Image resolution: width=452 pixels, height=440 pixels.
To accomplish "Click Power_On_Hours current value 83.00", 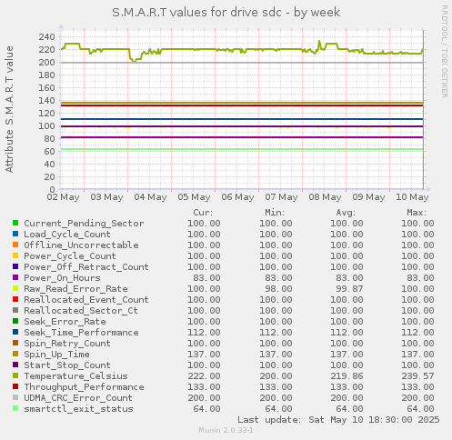I will [206, 278].
